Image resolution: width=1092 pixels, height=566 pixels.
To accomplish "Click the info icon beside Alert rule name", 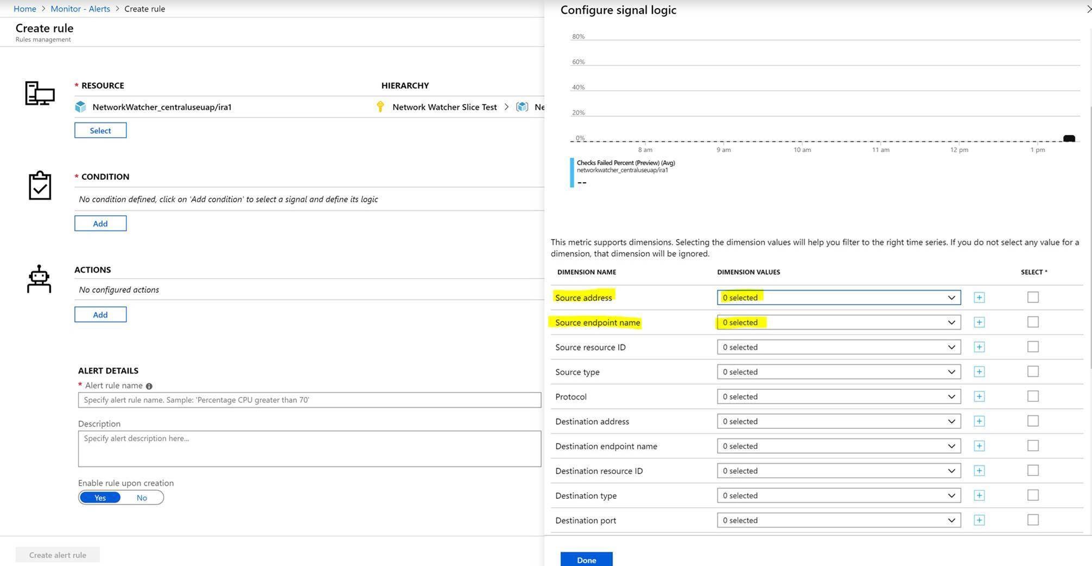I will pos(149,386).
